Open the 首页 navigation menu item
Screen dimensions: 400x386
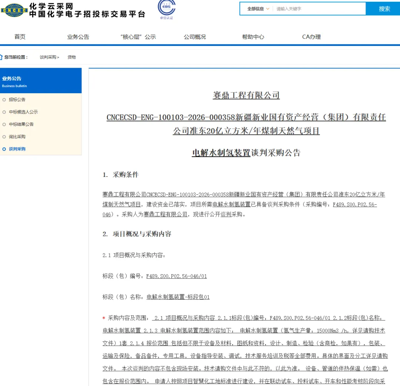[20, 37]
